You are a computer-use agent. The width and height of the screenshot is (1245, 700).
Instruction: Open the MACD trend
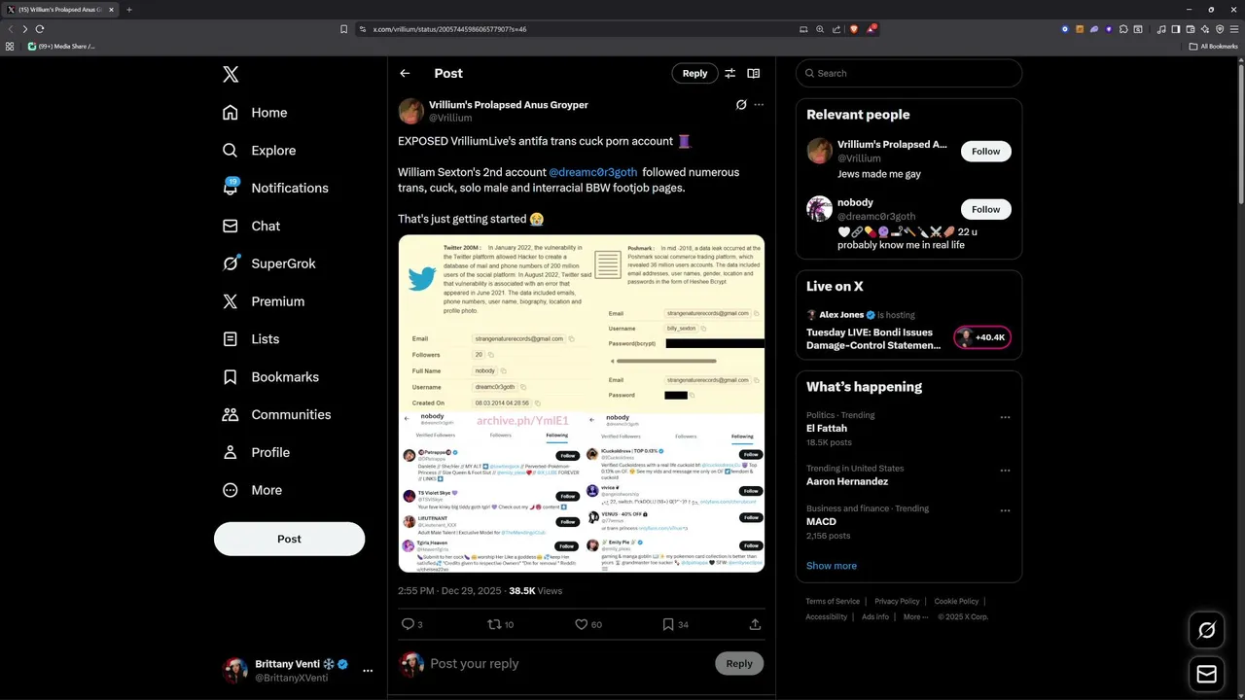click(x=821, y=522)
